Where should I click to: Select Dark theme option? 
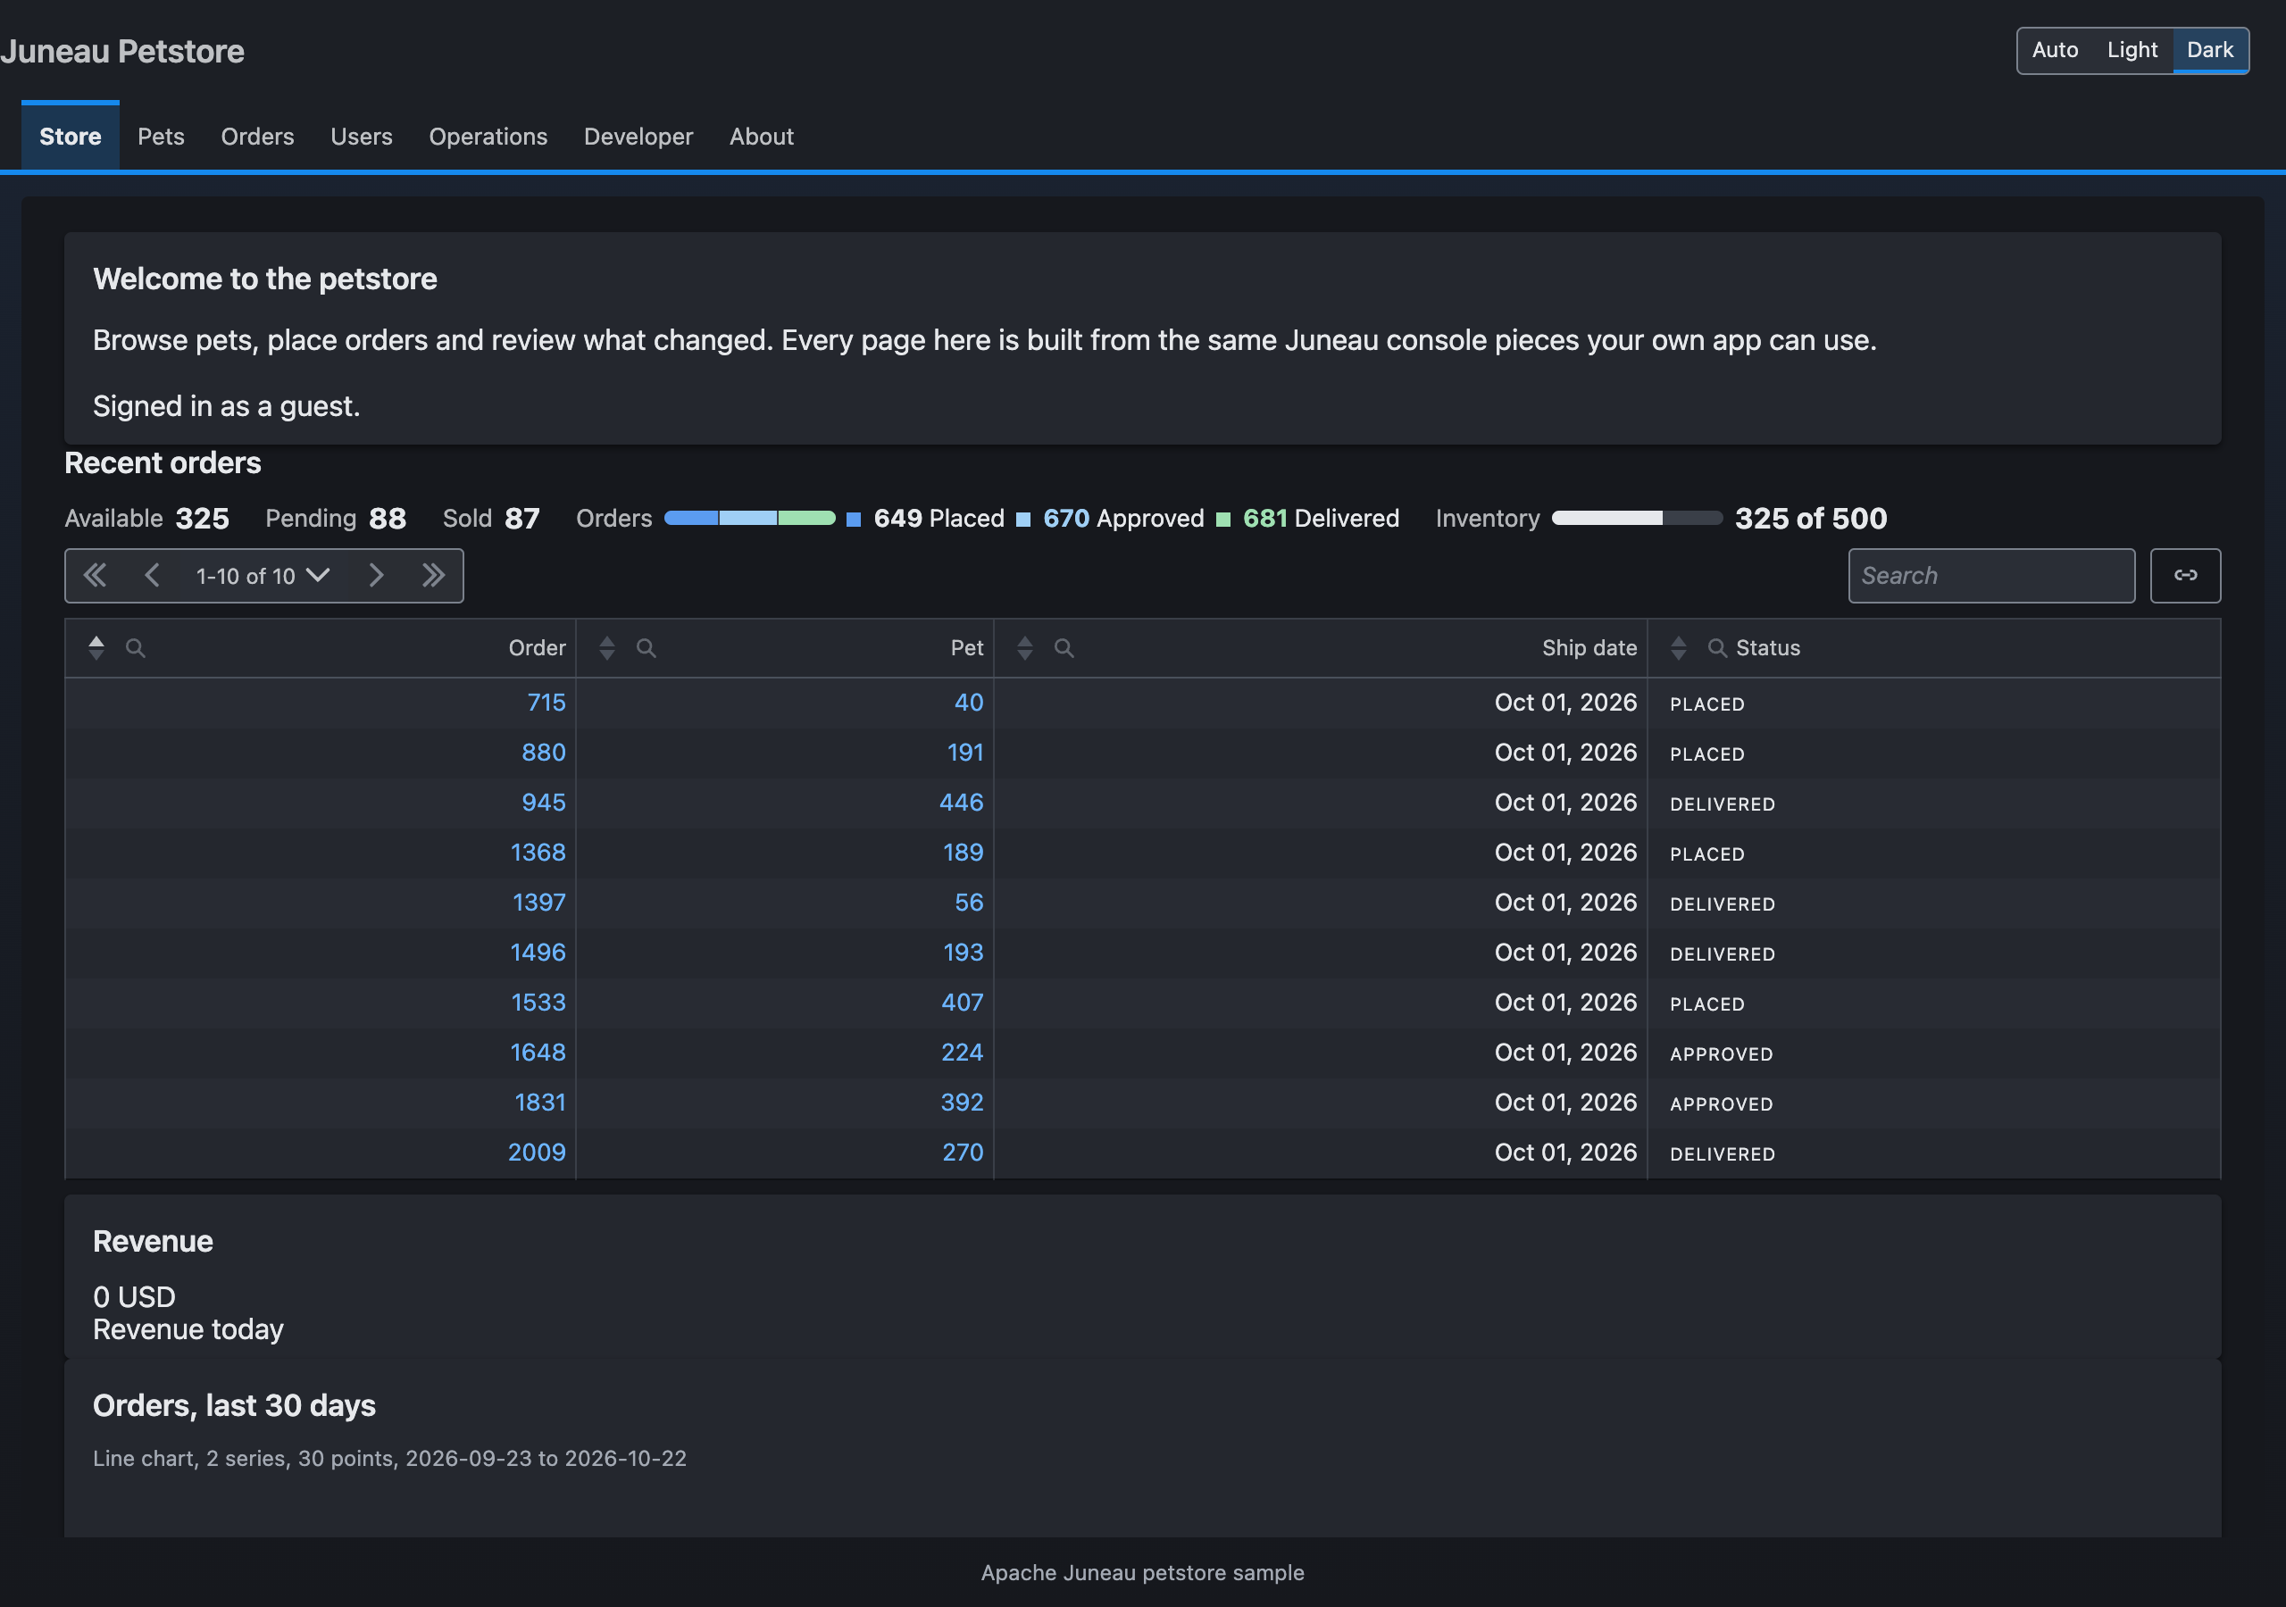[2210, 50]
